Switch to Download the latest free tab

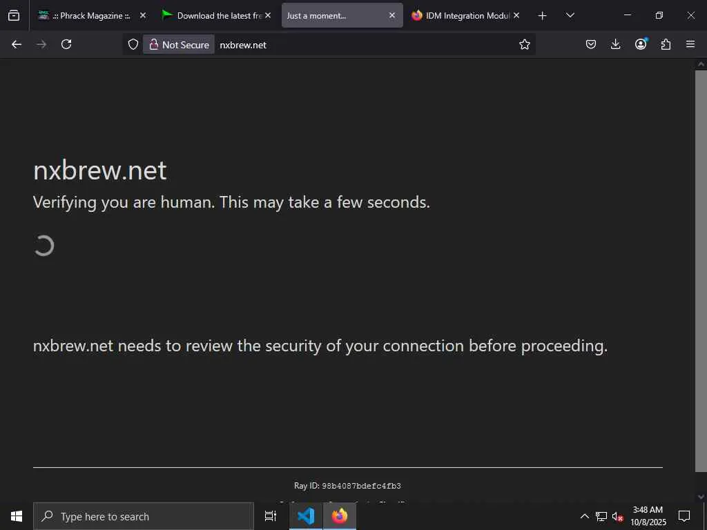tap(217, 15)
